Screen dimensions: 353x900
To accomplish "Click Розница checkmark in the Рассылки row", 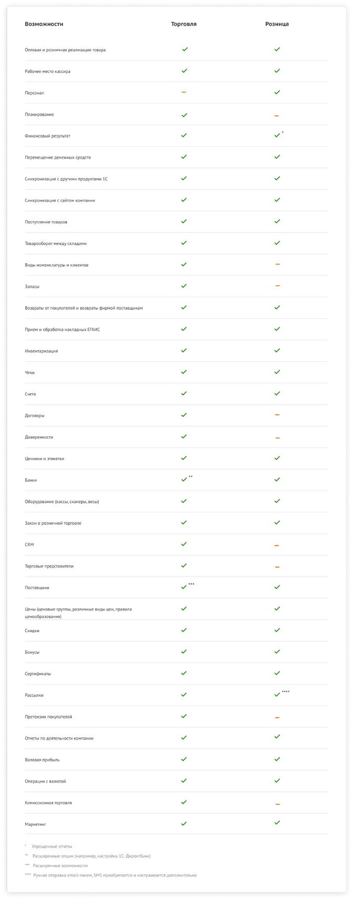I will 277,695.
